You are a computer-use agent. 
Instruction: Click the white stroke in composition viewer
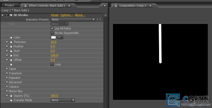(160, 43)
